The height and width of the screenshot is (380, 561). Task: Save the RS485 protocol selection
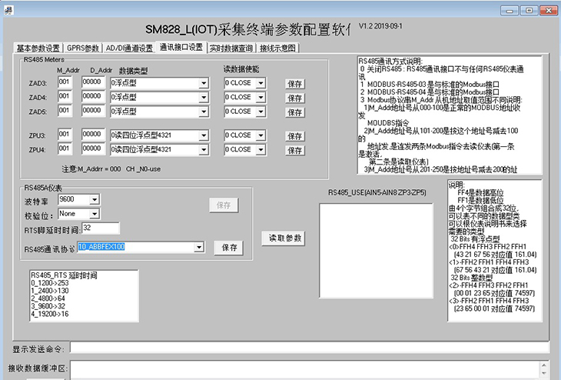pyautogui.click(x=229, y=248)
